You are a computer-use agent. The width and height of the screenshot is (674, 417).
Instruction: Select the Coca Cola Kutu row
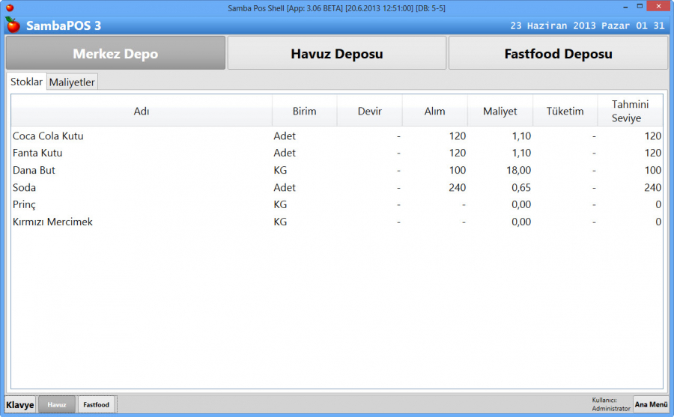click(48, 136)
